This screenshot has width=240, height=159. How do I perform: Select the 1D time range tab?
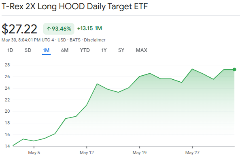coord(10,50)
